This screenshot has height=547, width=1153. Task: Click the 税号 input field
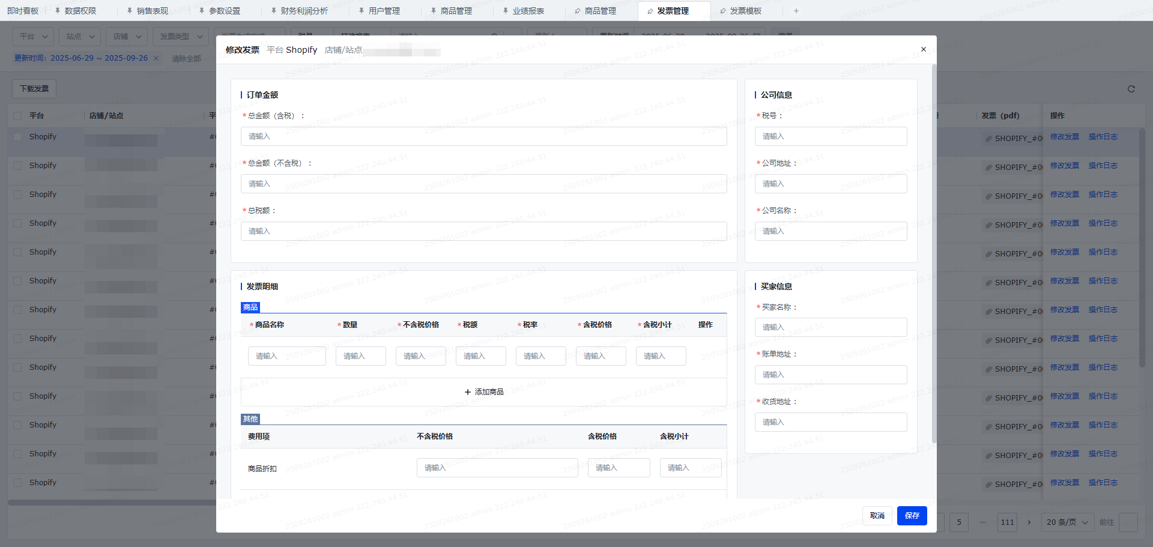click(831, 136)
